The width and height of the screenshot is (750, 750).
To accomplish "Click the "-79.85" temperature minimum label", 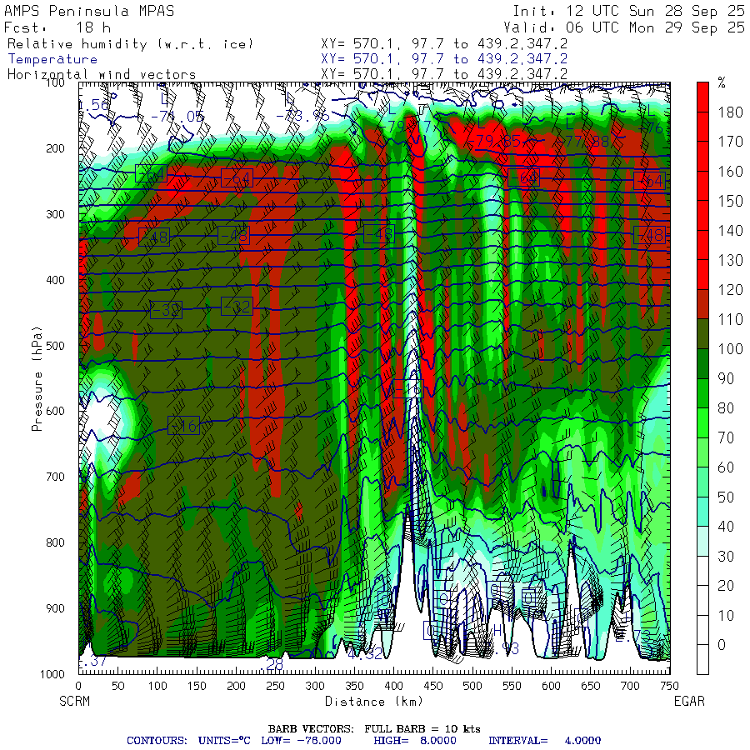I will (x=494, y=142).
